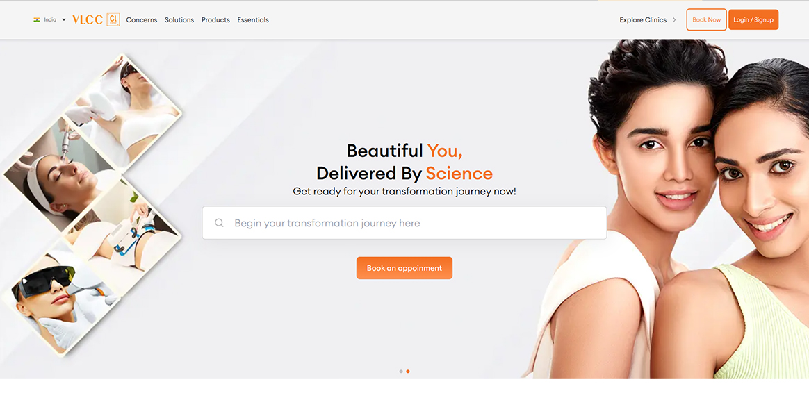The image size is (809, 400).
Task: Click the VLCC logo
Action: pos(88,19)
